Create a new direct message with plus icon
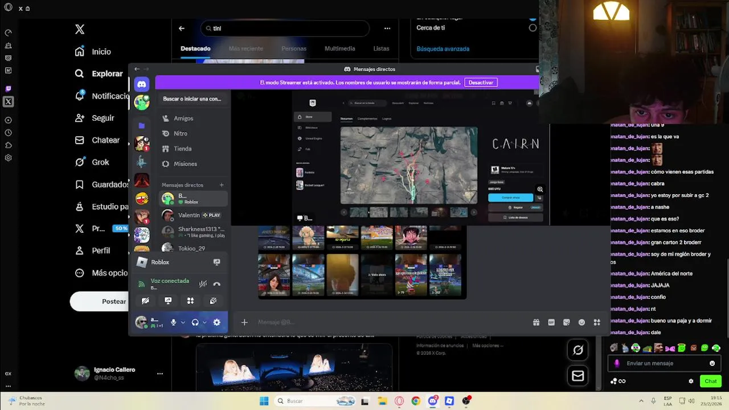The height and width of the screenshot is (410, 729). point(222,185)
